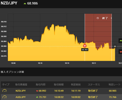This screenshot has height=100, width=122.
Task: Click the 68.976 price axis label
Action: [x=4, y=56]
